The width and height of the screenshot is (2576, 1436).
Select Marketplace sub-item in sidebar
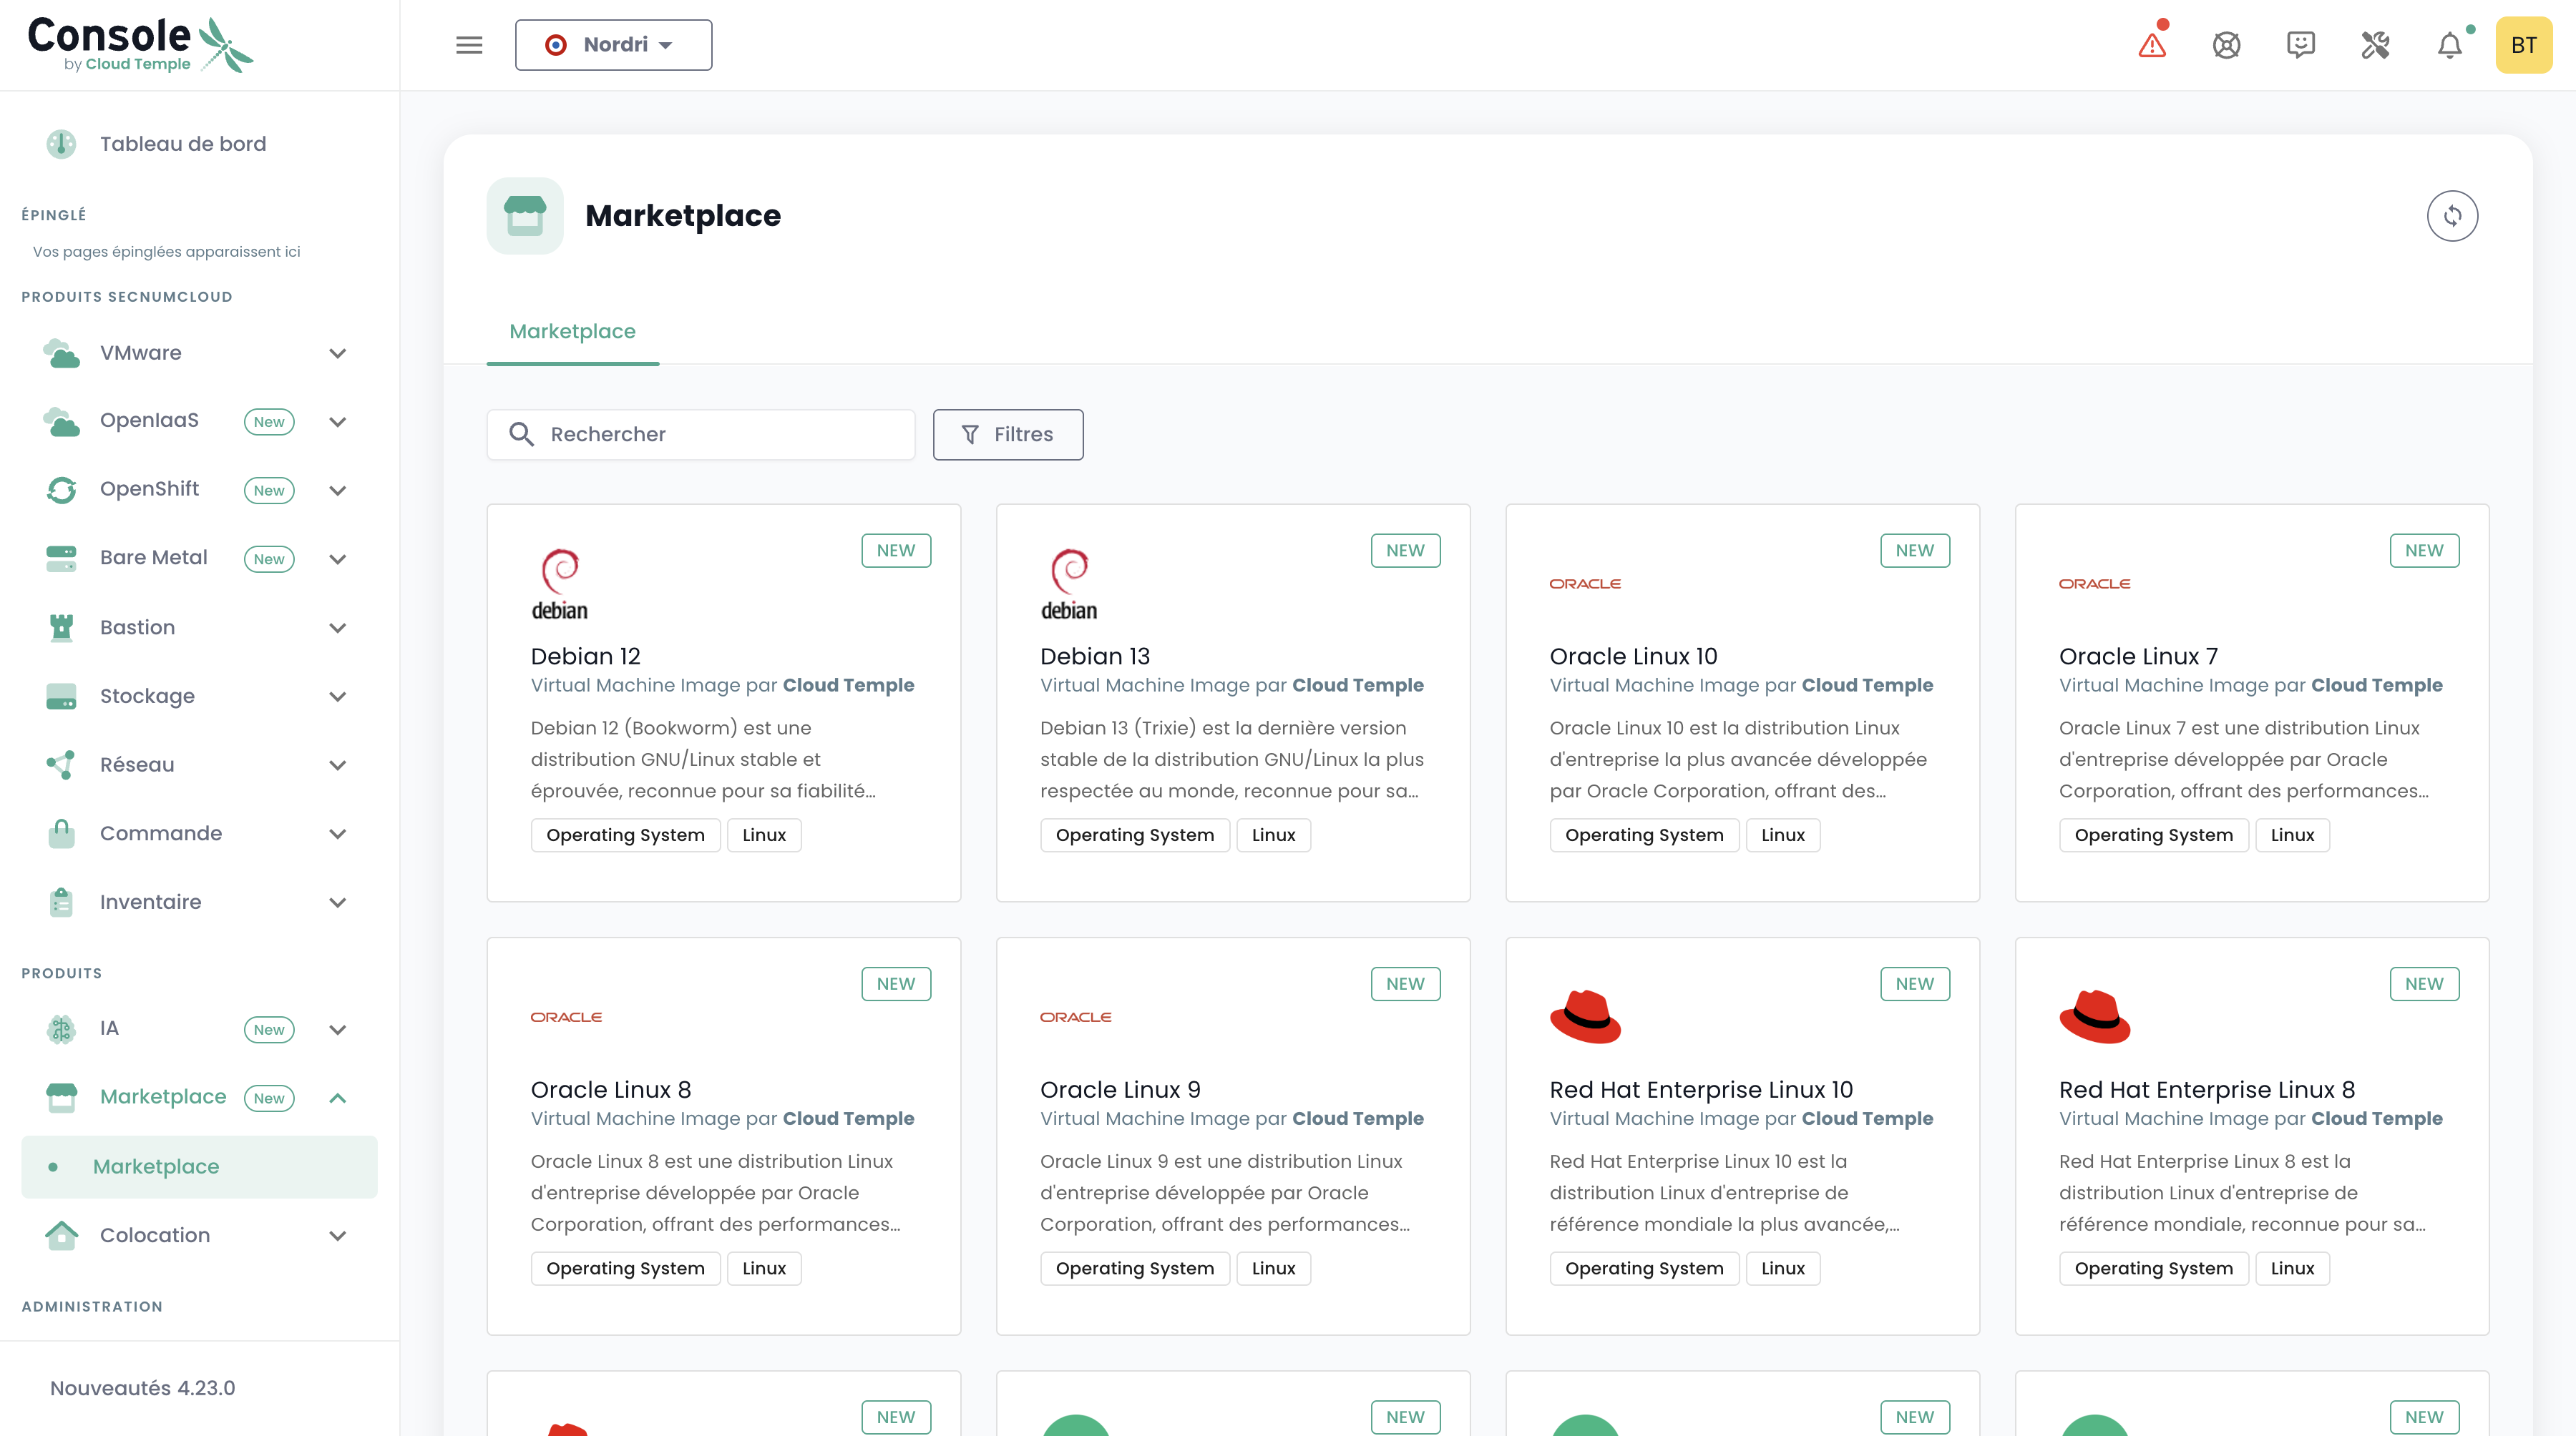point(156,1167)
